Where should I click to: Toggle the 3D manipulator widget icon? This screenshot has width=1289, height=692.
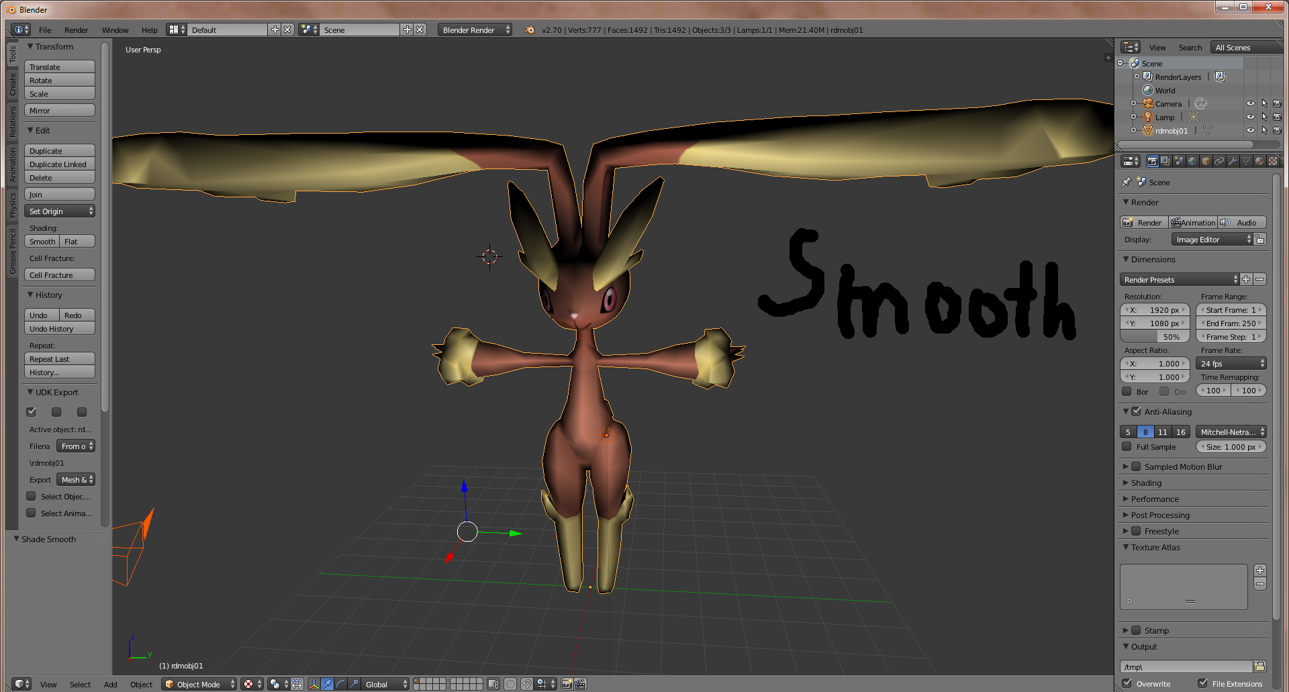click(x=314, y=684)
